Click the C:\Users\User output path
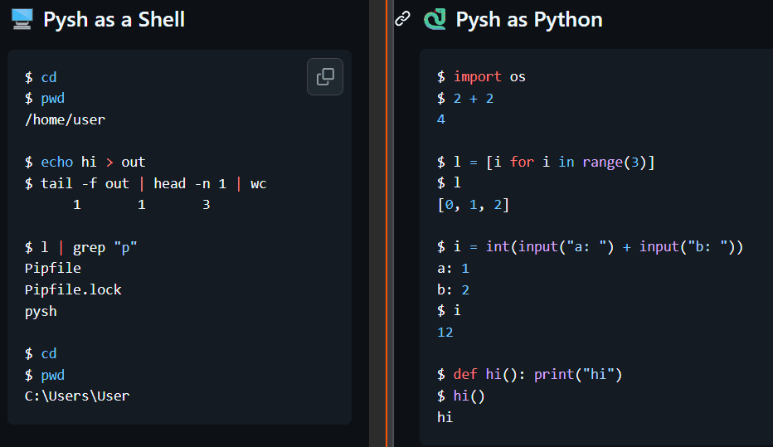 point(77,396)
